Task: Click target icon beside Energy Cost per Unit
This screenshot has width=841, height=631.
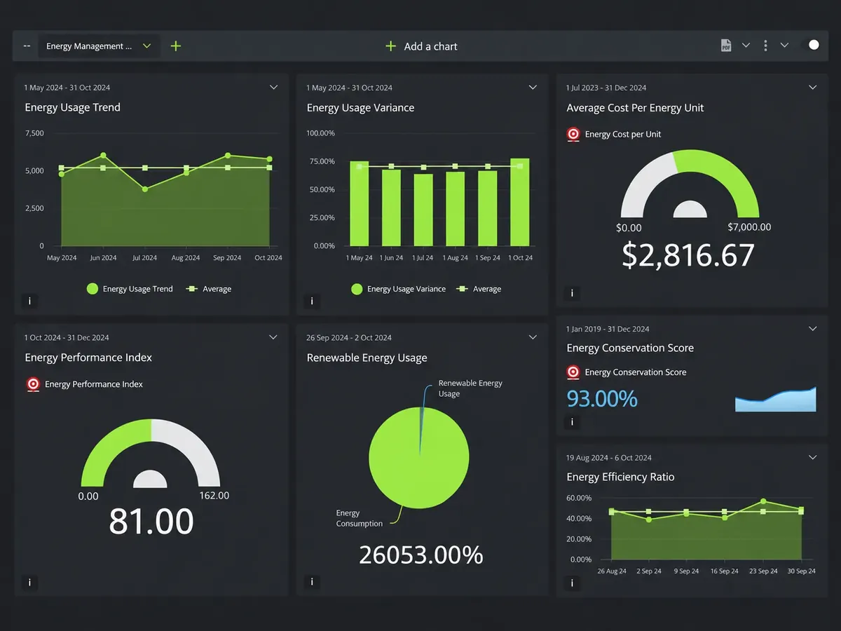Action: (573, 134)
